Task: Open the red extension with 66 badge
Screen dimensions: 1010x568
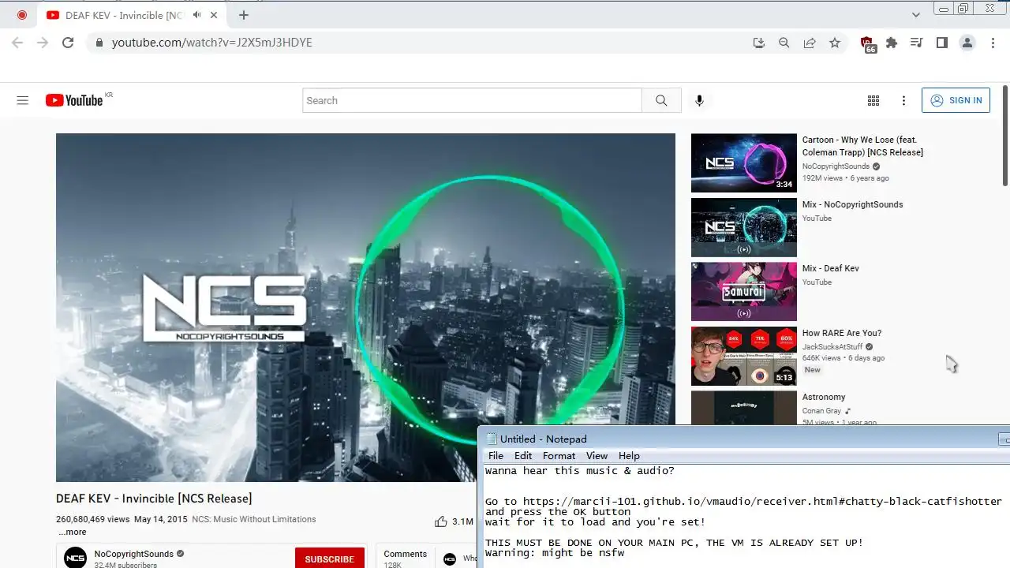Action: [x=868, y=44]
